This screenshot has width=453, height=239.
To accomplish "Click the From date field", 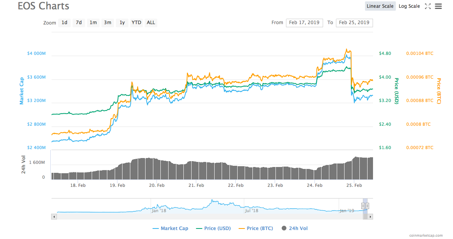I will (304, 23).
